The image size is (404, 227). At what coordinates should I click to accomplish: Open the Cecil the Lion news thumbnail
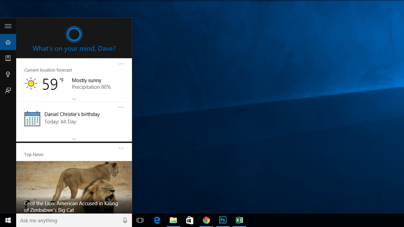click(x=74, y=187)
